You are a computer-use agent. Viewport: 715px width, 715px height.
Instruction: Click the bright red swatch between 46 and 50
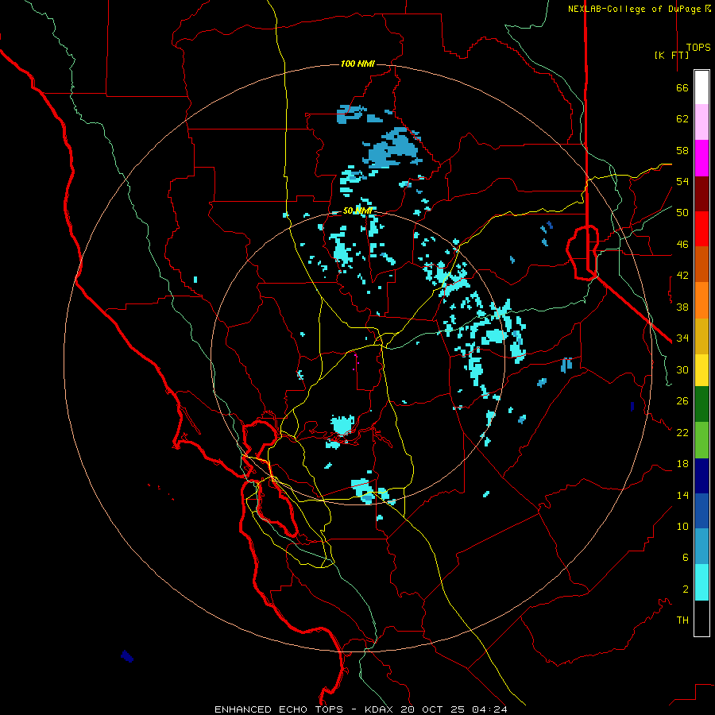point(701,229)
